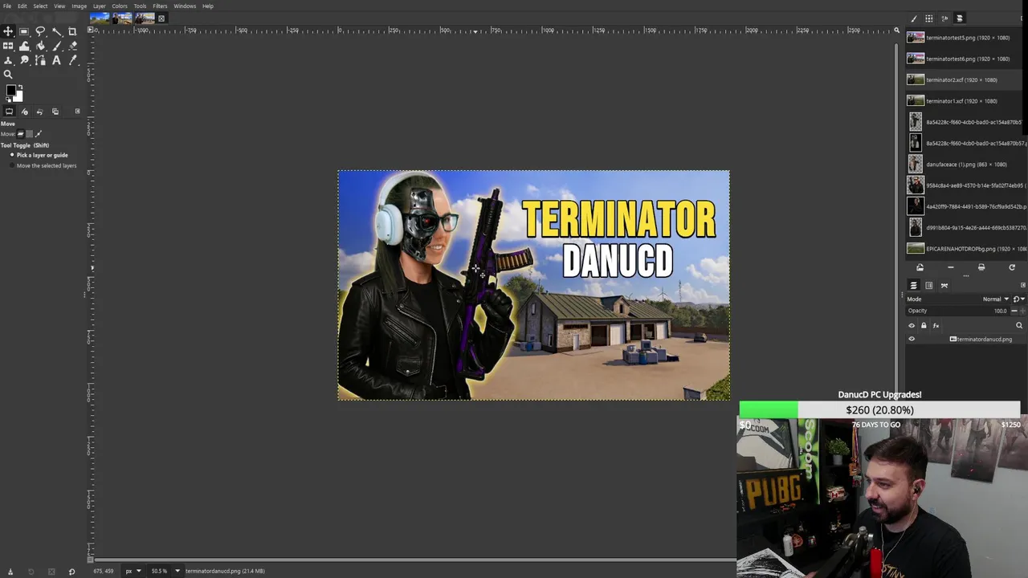Open the Windows menu
1028x578 pixels.
click(185, 6)
